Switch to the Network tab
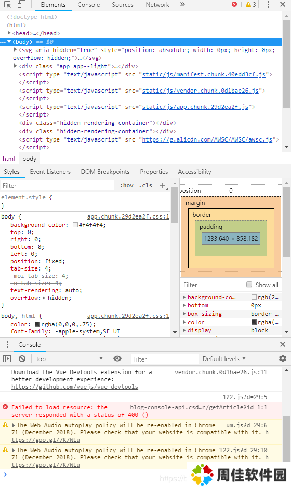291x488 pixels. coord(157,5)
